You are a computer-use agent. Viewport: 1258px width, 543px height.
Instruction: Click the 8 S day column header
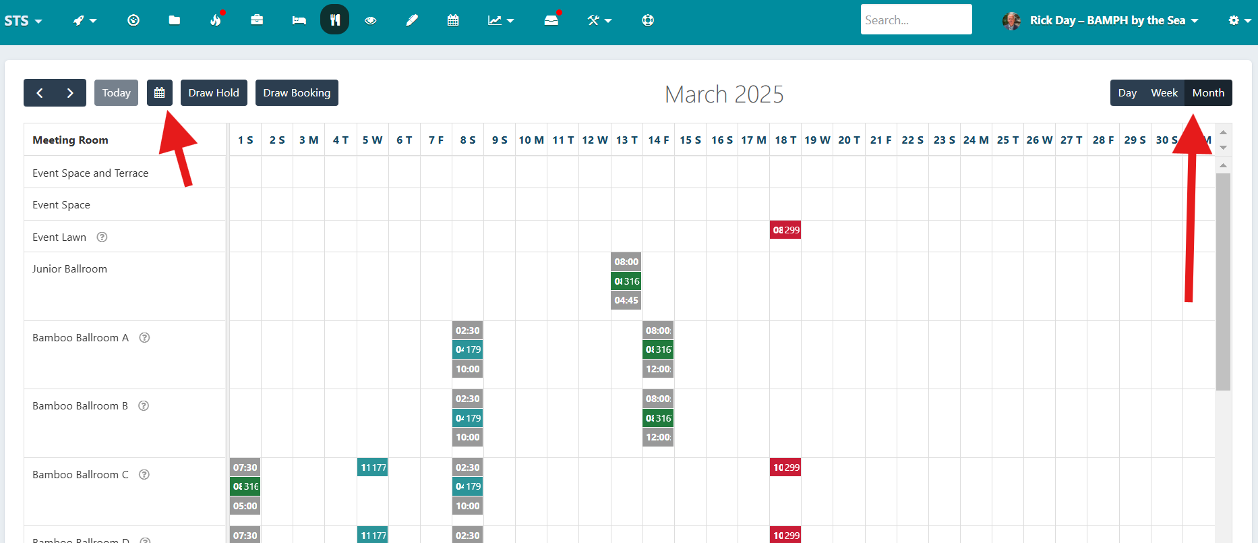pyautogui.click(x=468, y=140)
